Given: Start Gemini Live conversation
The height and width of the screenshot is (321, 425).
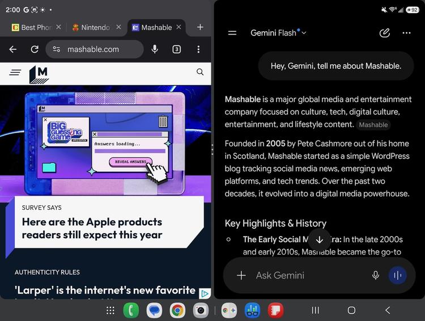Looking at the screenshot, I should (x=398, y=276).
